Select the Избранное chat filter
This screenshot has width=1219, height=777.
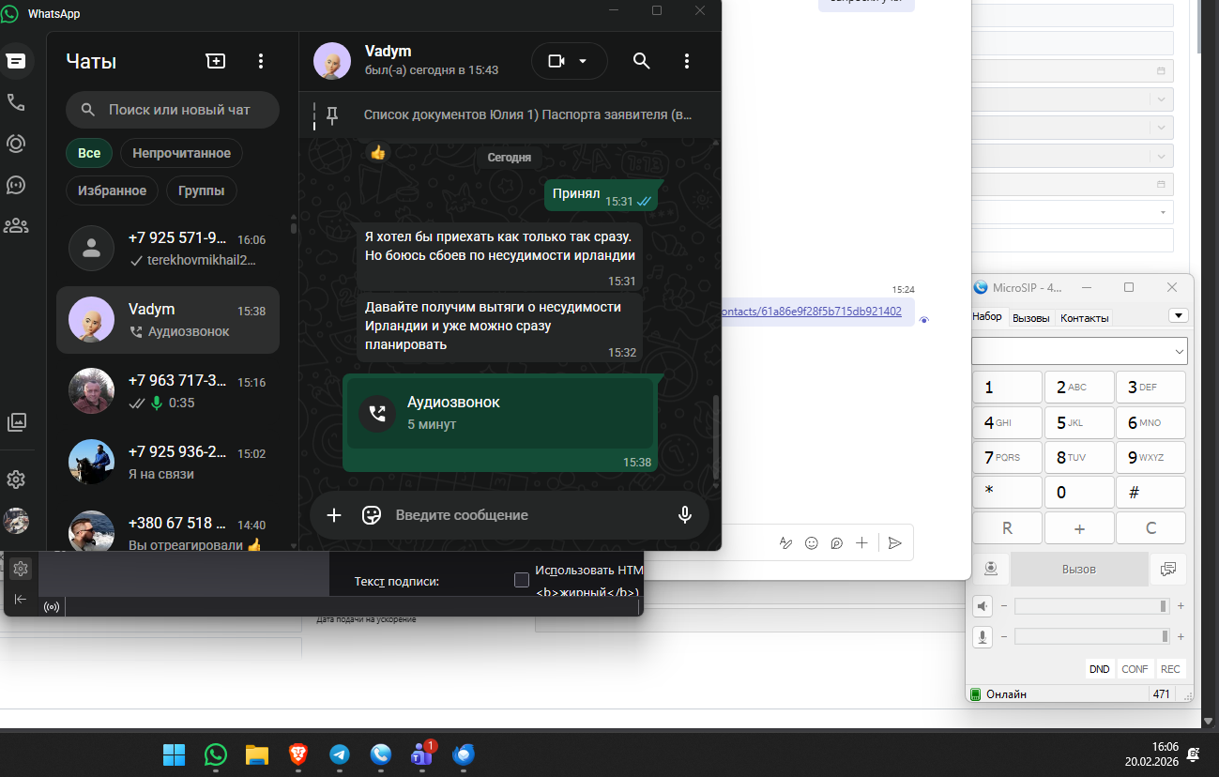[112, 190]
